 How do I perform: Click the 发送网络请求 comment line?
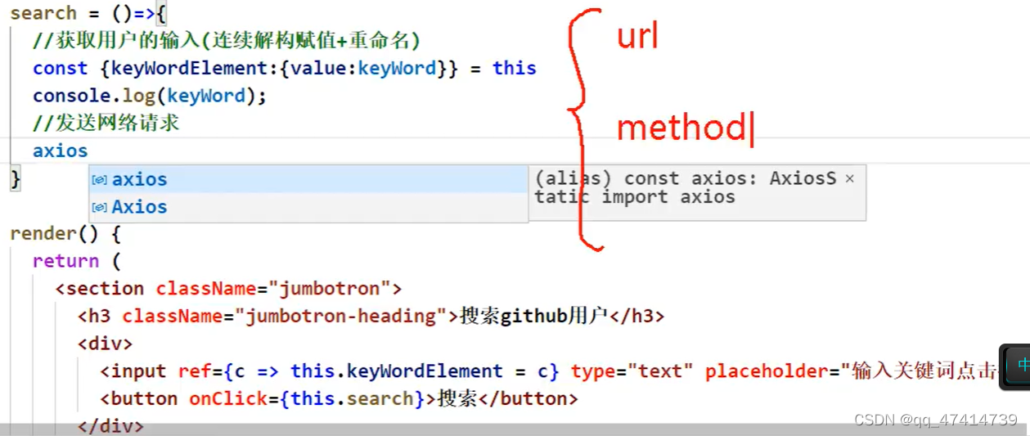tap(106, 124)
